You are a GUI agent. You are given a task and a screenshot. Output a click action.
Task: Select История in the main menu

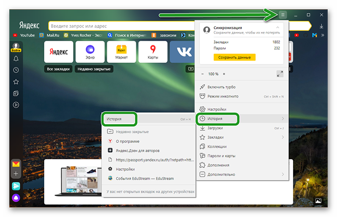click(242, 118)
